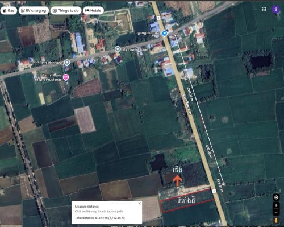Click the Measure distance title text
This screenshot has width=284, height=227.
click(87, 207)
